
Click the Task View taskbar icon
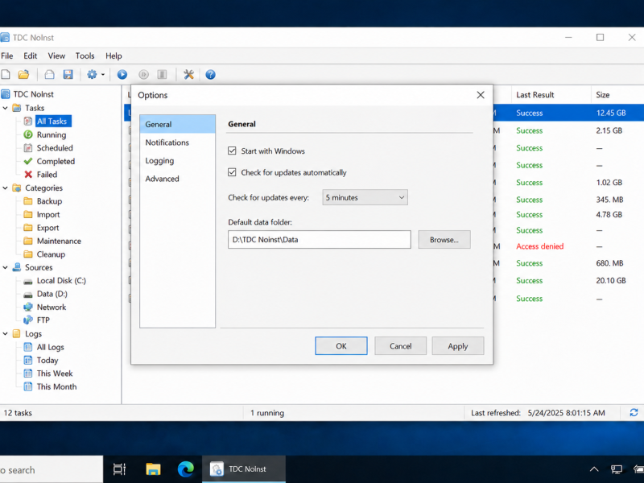coord(119,469)
